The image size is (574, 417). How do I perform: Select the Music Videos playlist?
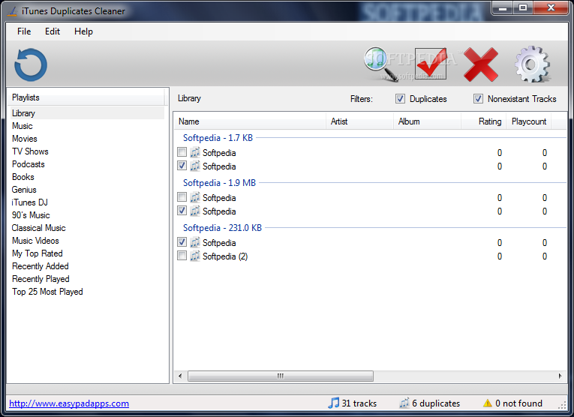(x=35, y=241)
